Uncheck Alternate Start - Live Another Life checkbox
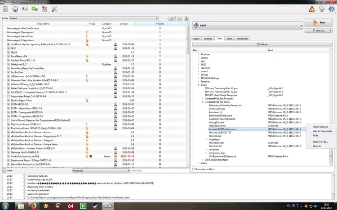This screenshot has height=210, width=337. (x=8, y=80)
